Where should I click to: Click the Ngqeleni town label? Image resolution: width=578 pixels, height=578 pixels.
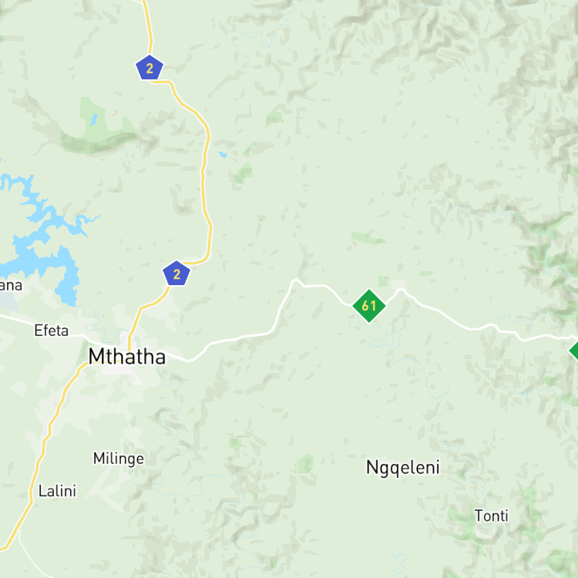coord(403,468)
